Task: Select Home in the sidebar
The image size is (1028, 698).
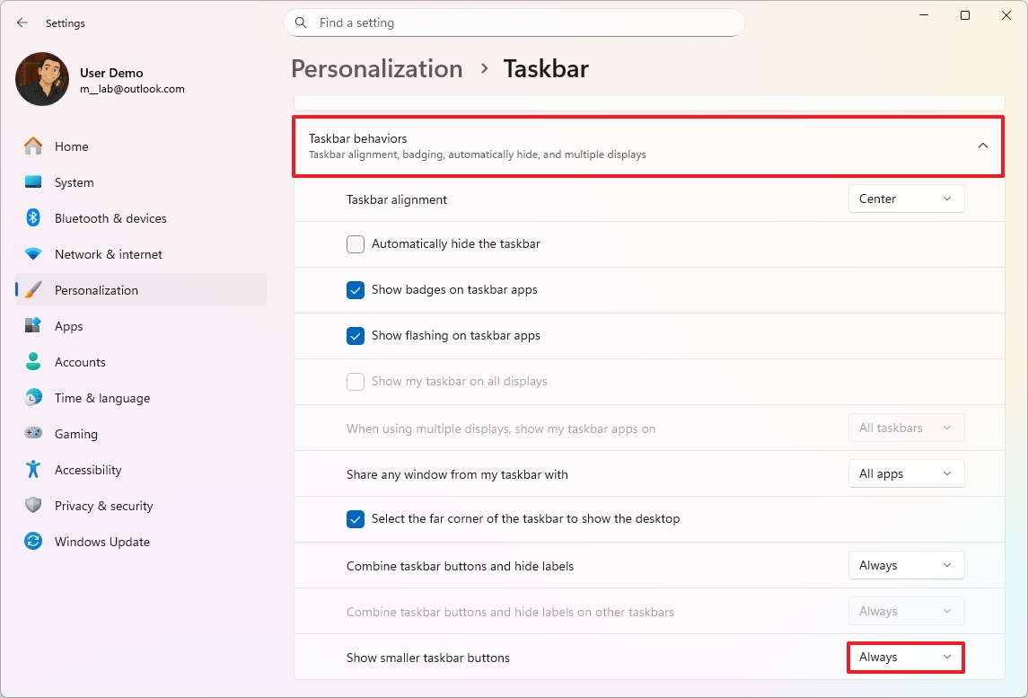Action: (70, 146)
